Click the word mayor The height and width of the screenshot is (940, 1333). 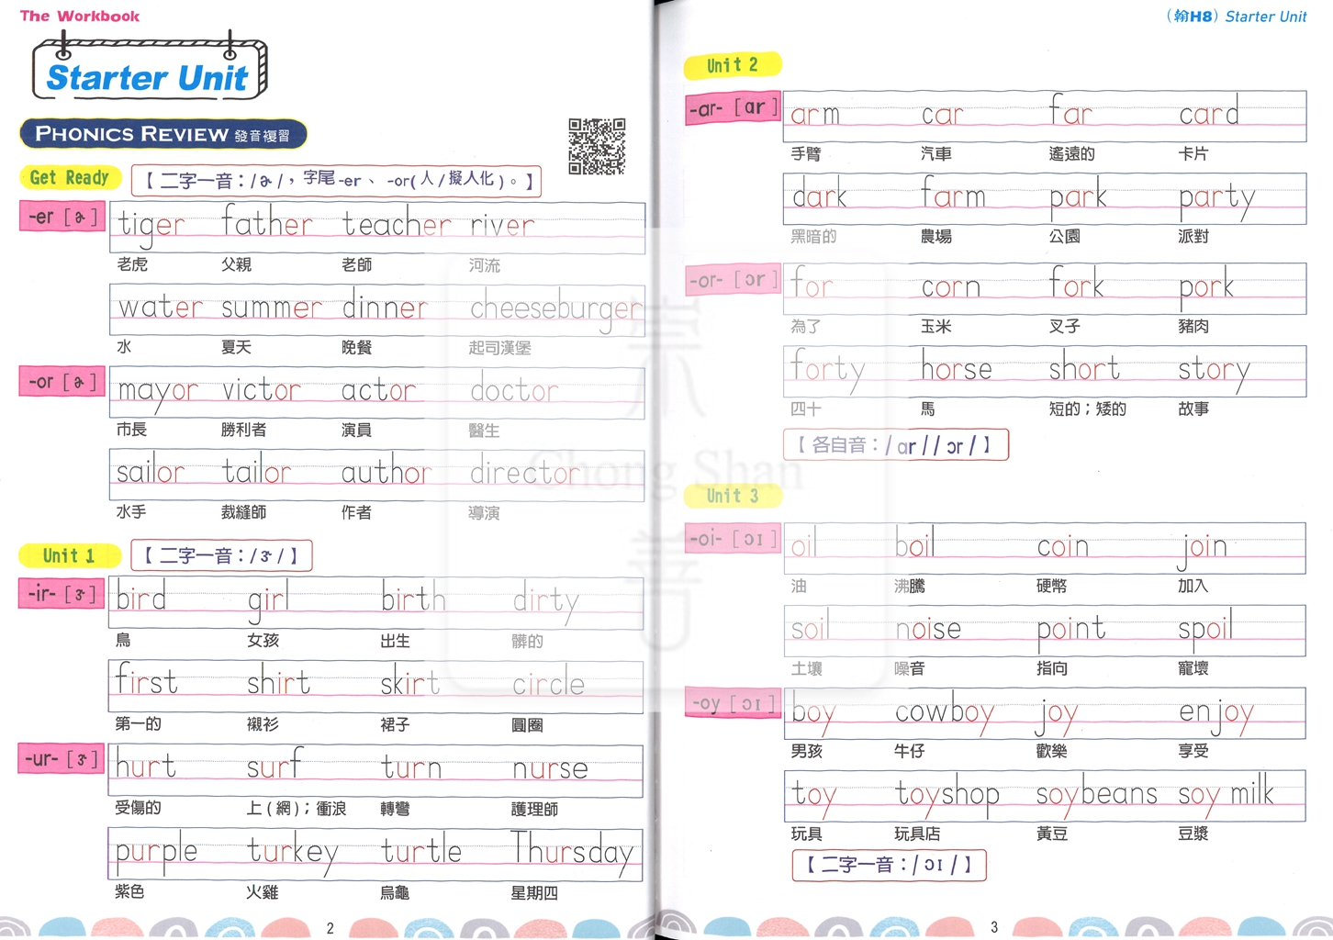pos(157,392)
